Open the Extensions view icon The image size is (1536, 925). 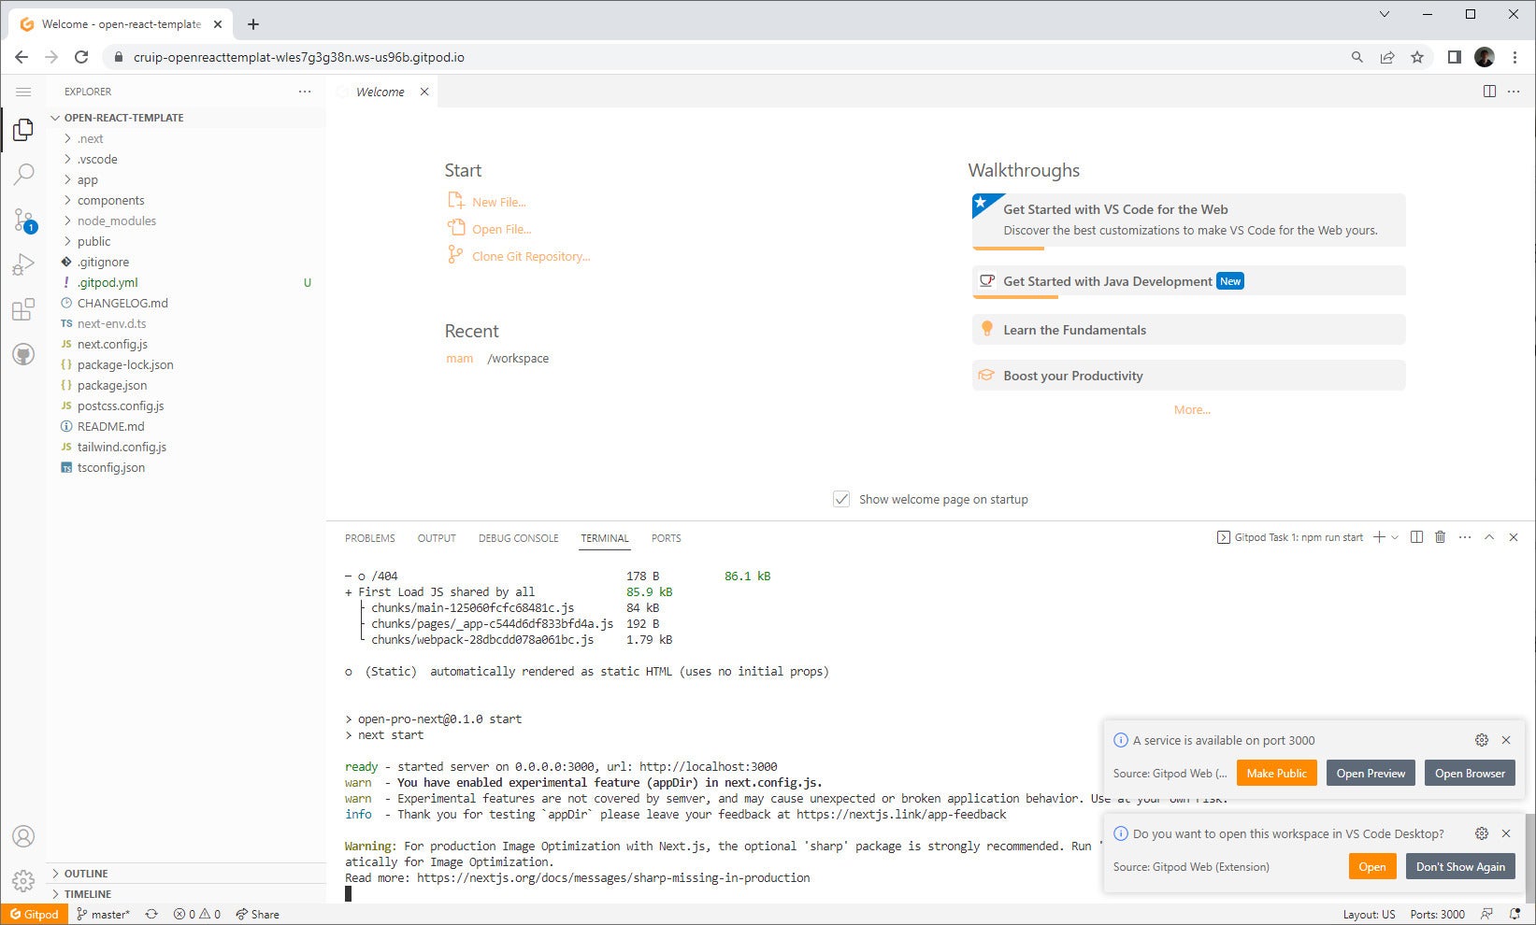tap(23, 309)
